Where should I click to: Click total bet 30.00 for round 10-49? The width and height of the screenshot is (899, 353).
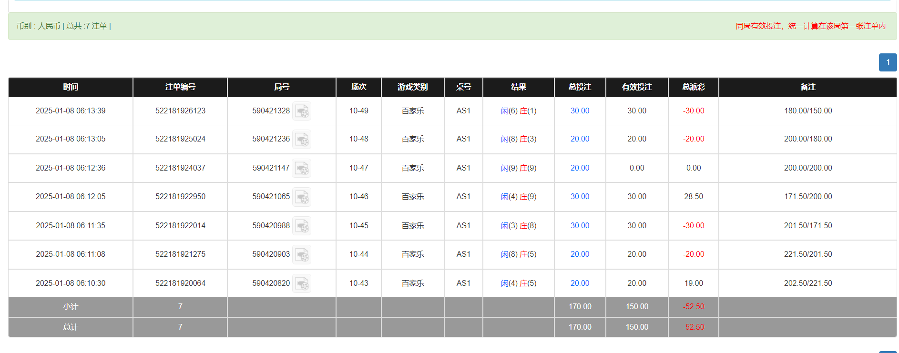pyautogui.click(x=580, y=111)
